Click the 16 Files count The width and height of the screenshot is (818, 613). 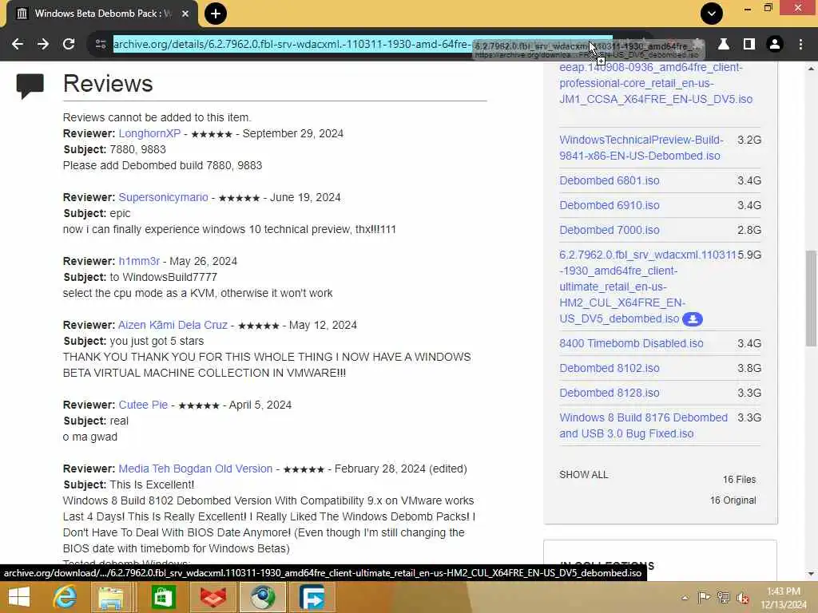[x=739, y=480]
